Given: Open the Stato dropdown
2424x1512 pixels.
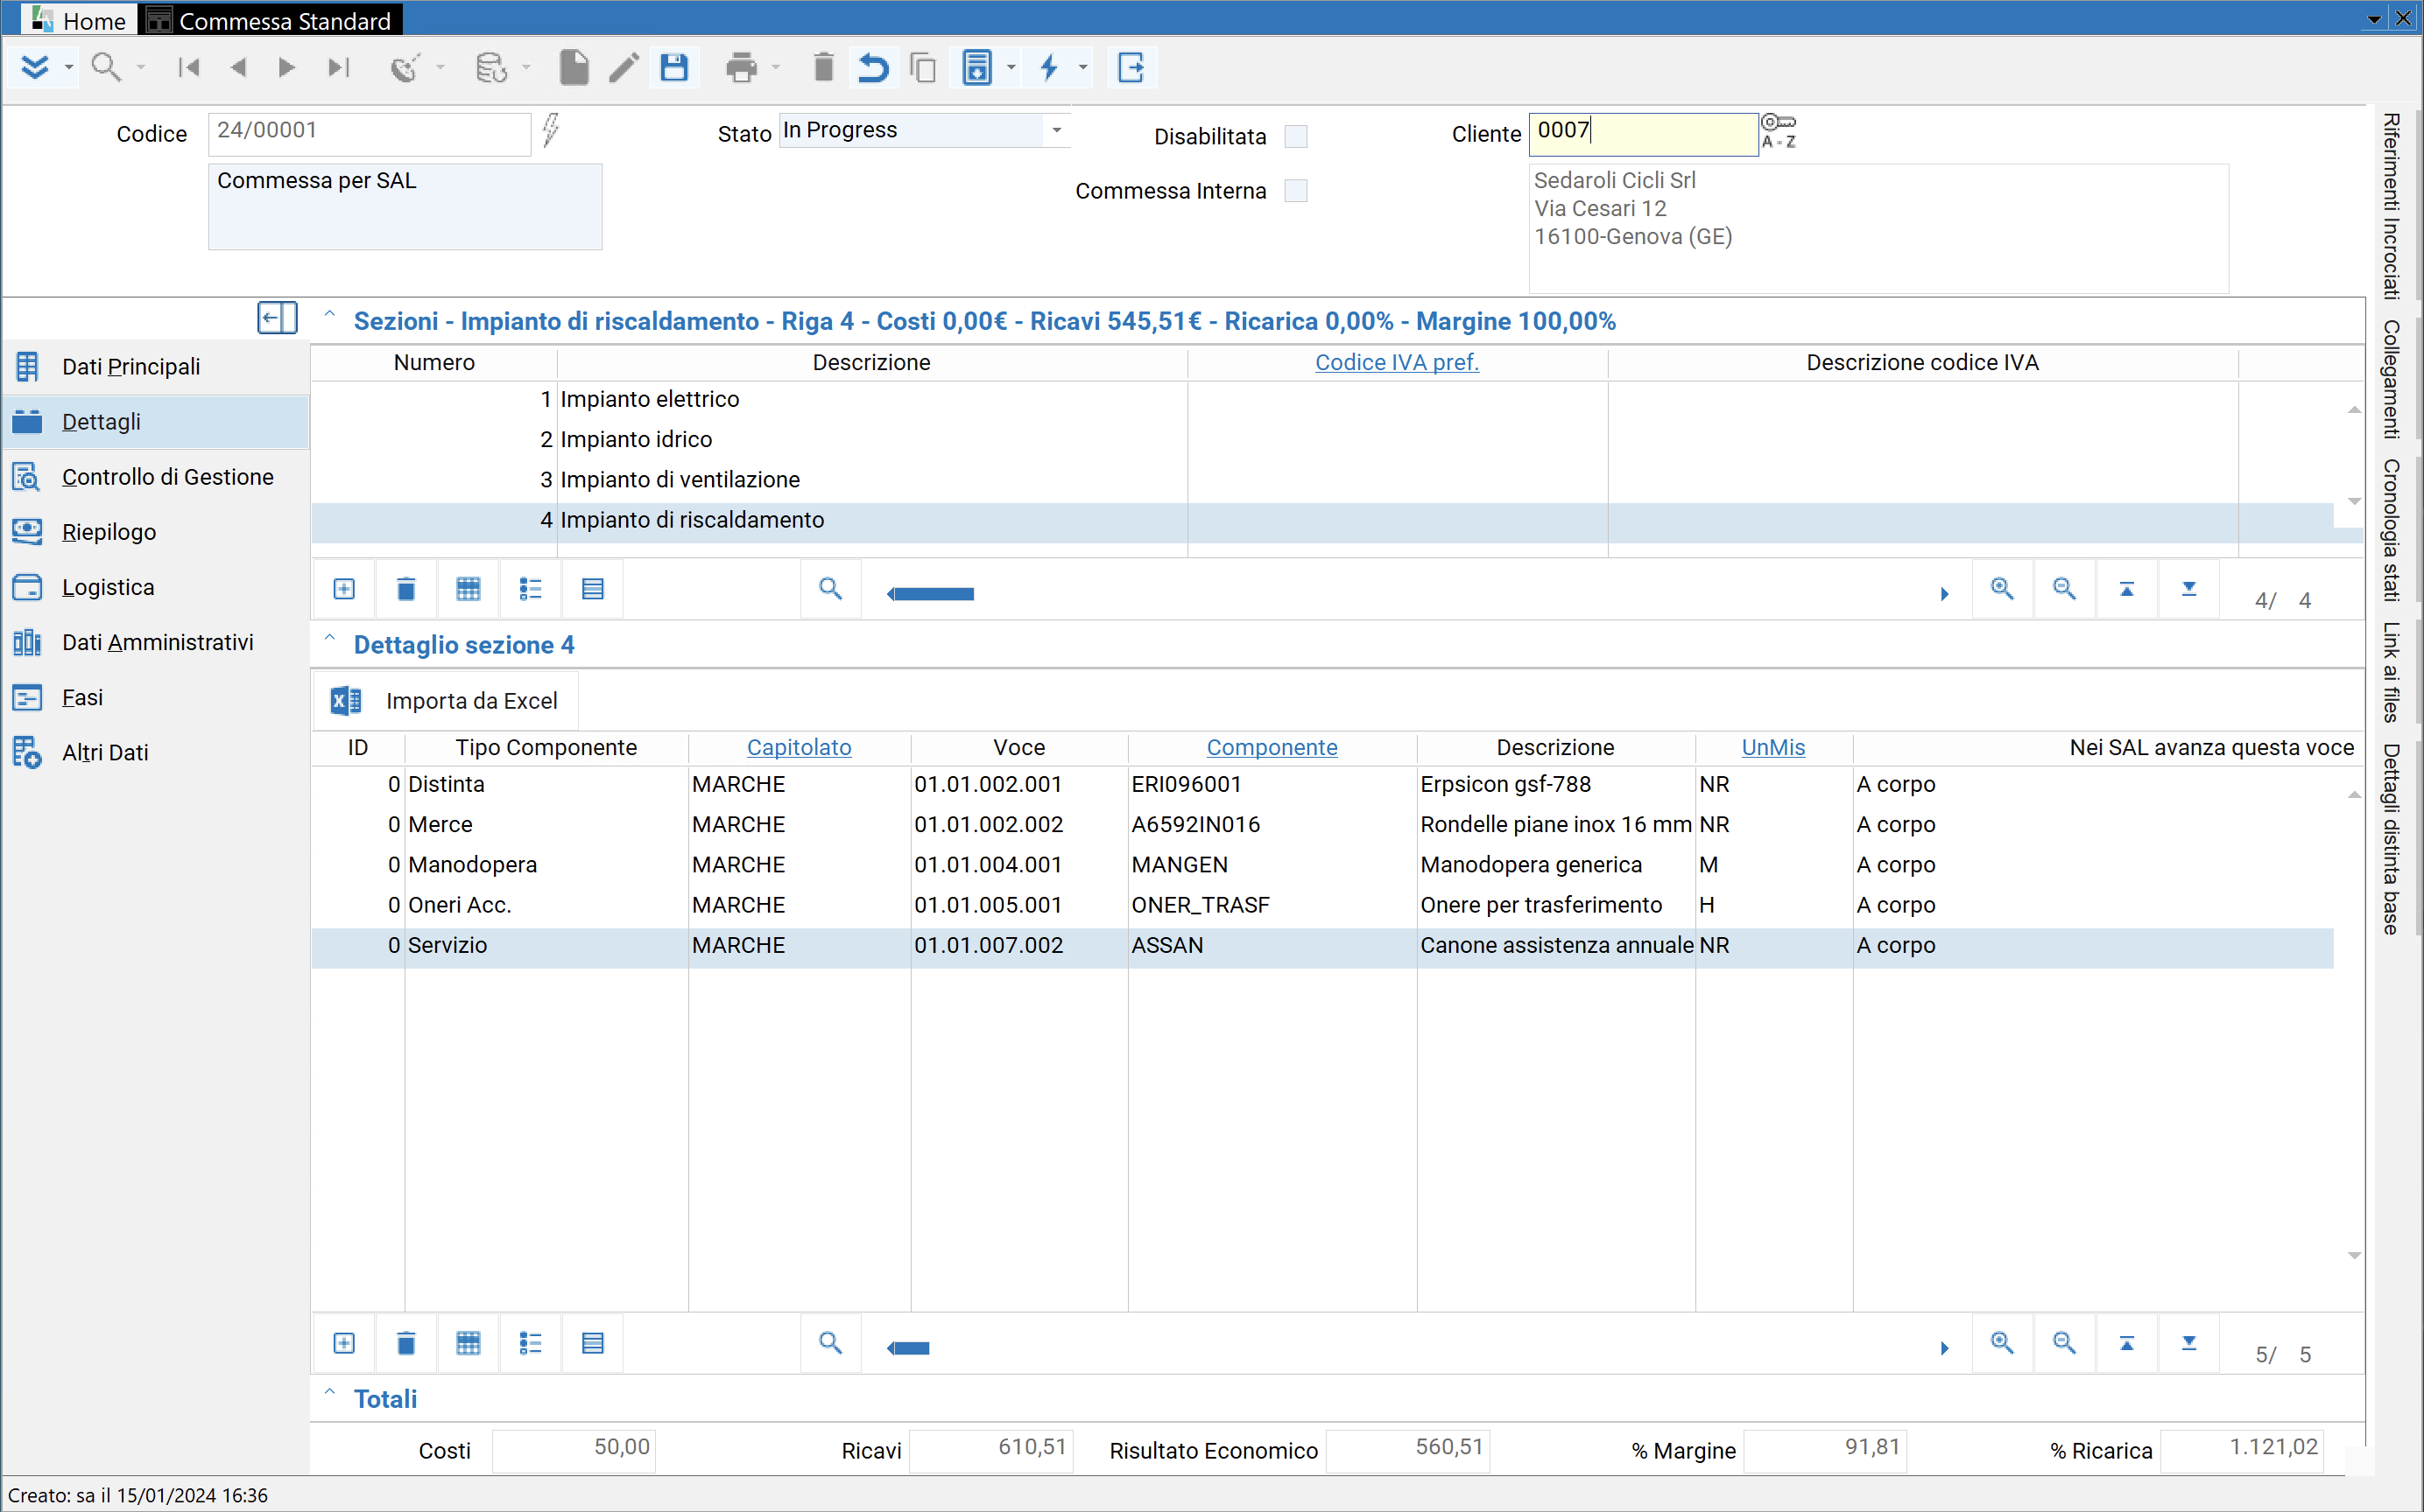Looking at the screenshot, I should tap(1057, 130).
